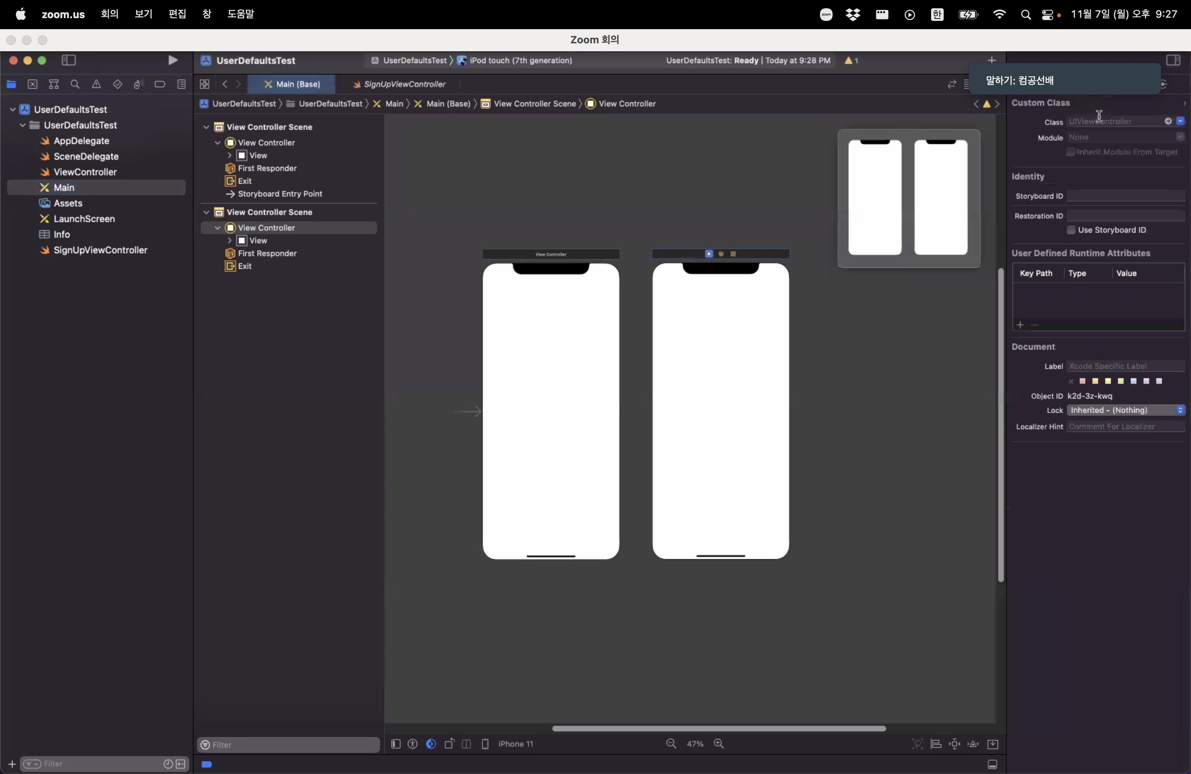
Task: Pick the blue label color swatch
Action: pyautogui.click(x=1133, y=381)
